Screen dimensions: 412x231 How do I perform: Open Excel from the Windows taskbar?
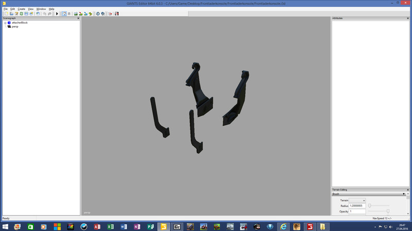click(x=110, y=226)
